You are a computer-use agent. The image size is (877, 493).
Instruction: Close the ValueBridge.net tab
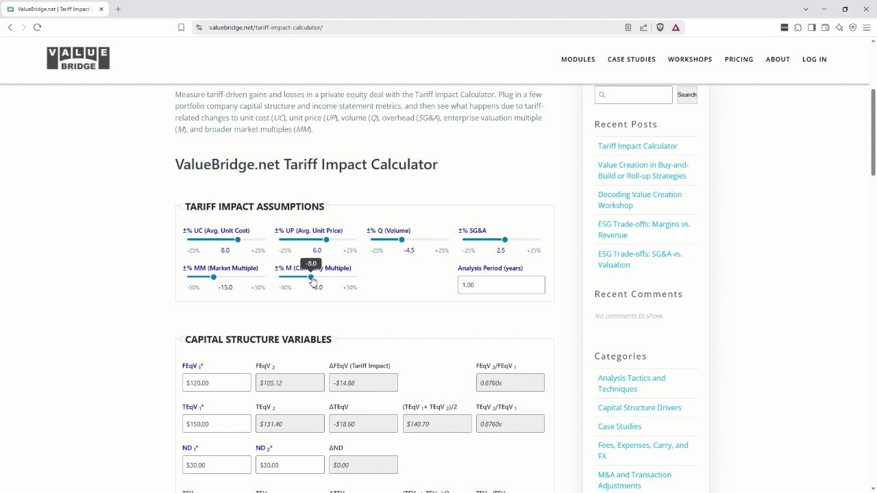[101, 9]
